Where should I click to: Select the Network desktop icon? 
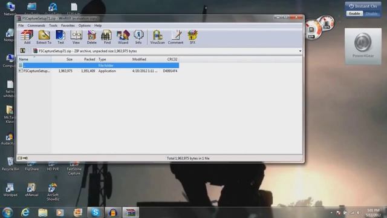[10, 8]
